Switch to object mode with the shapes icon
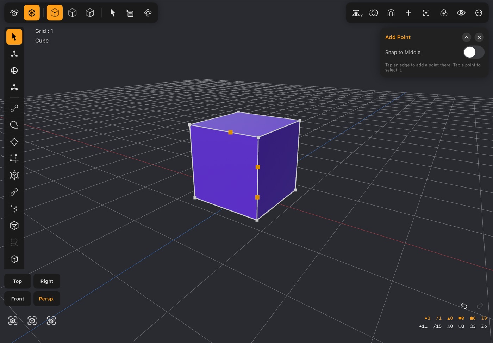 coord(14,13)
